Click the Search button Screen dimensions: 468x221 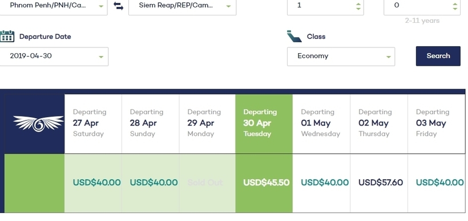click(x=438, y=56)
